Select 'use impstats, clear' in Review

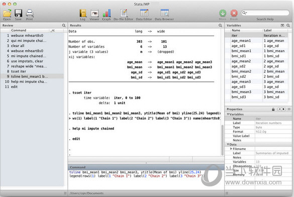(32, 61)
